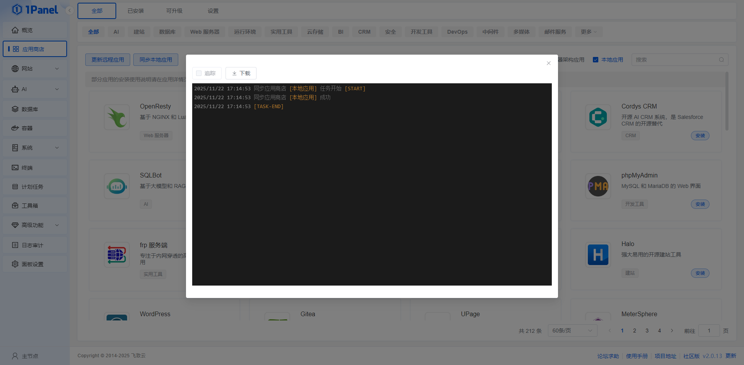
Task: Click the 更新远程应用 button
Action: pyautogui.click(x=108, y=60)
